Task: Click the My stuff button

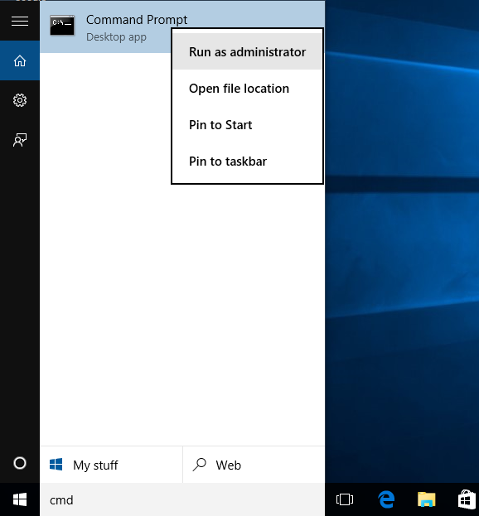Action: (111, 465)
